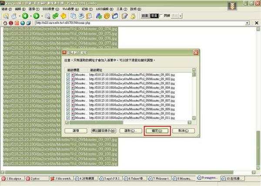Open the 編輯 (E) menu
261x186 pixels.
tap(20, 9)
